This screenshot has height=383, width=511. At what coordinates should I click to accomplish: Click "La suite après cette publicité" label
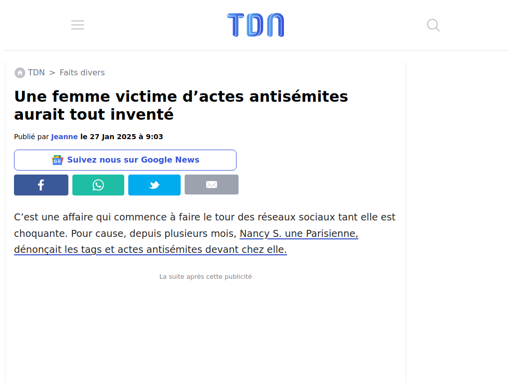tap(206, 276)
